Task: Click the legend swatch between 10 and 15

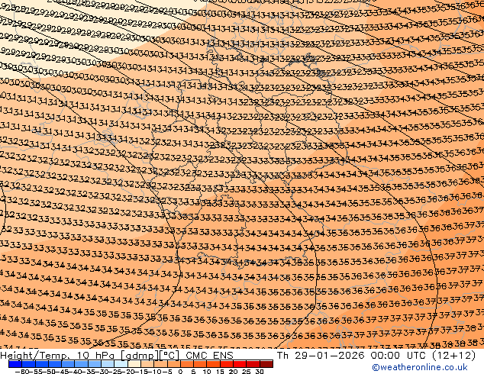Action: pos(213,364)
